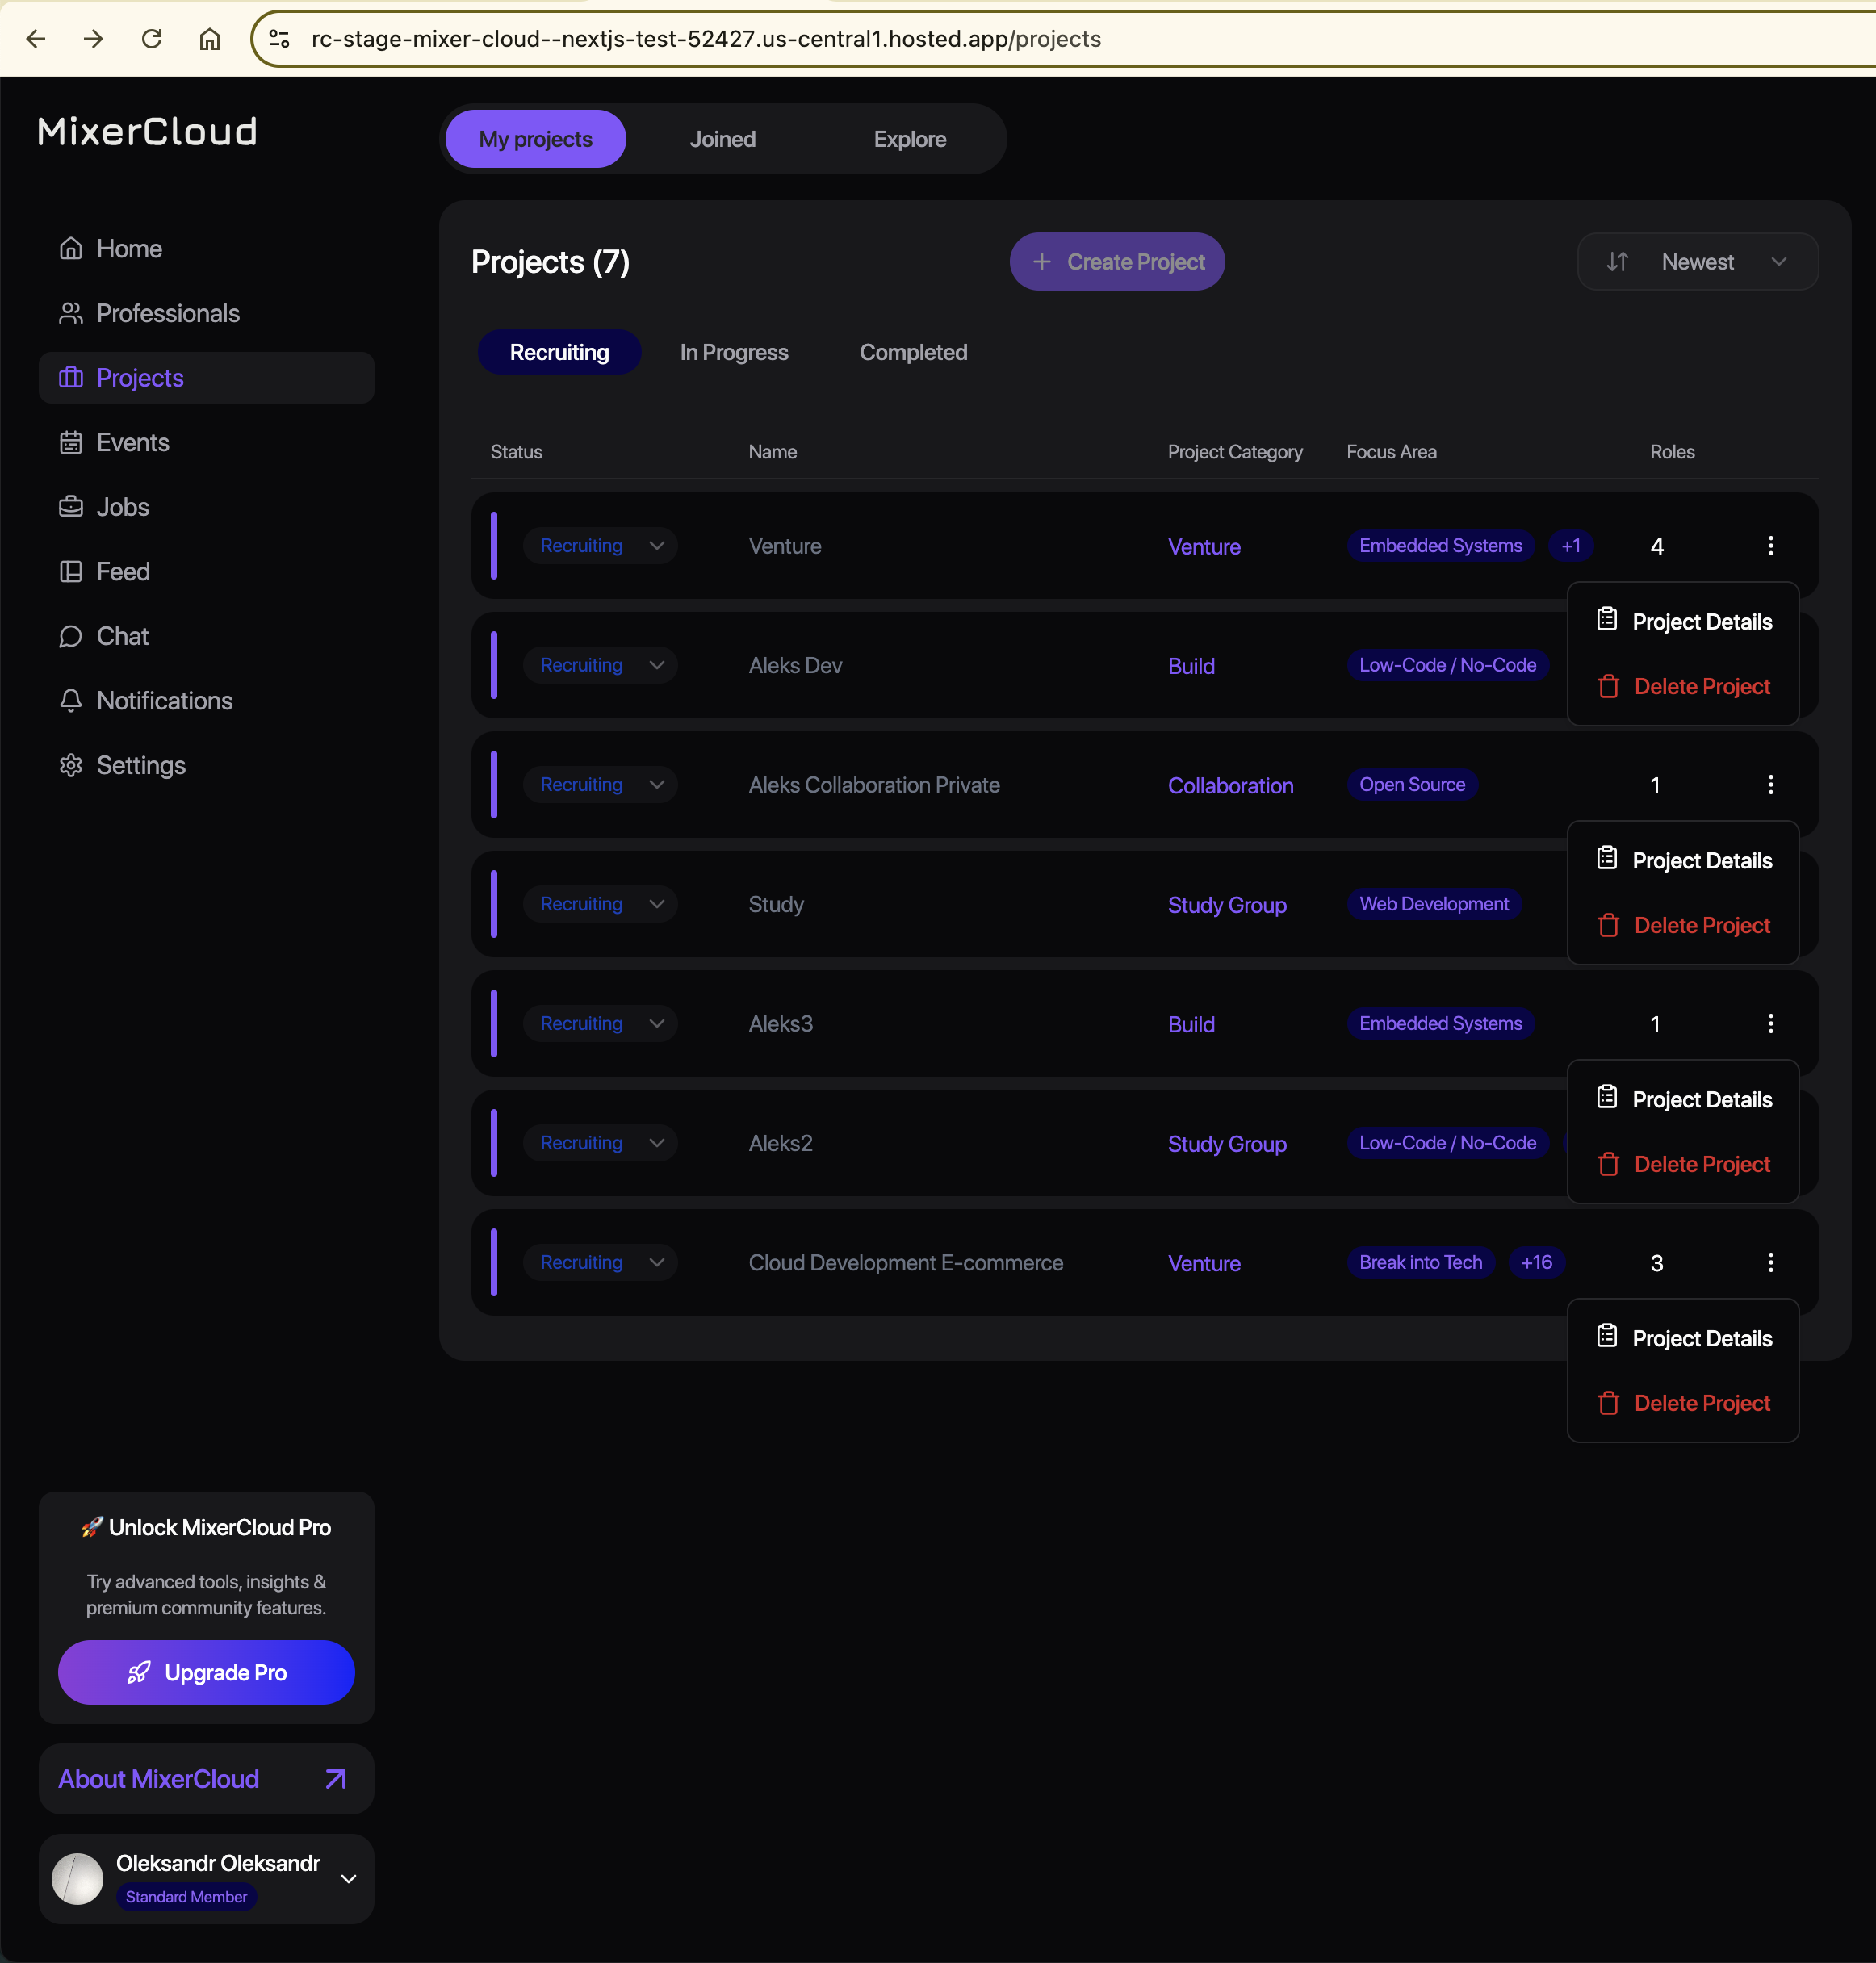Switch to the Joined tab
This screenshot has height=1963, width=1876.
coord(722,139)
